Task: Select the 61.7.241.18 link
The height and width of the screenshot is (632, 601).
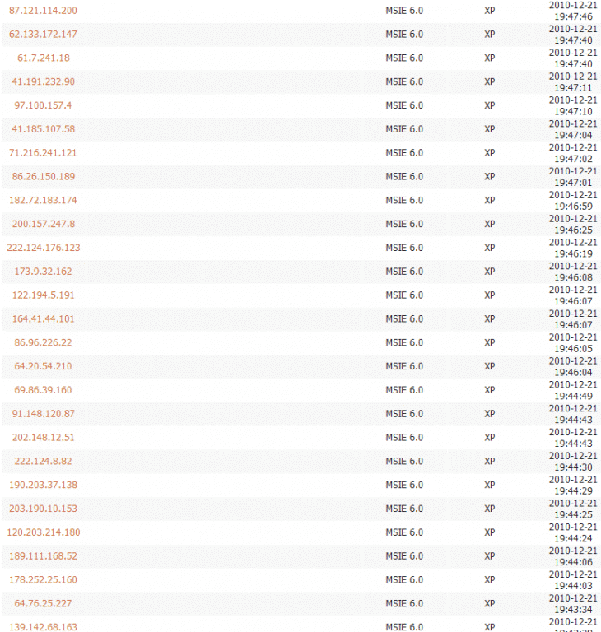Action: coord(43,58)
